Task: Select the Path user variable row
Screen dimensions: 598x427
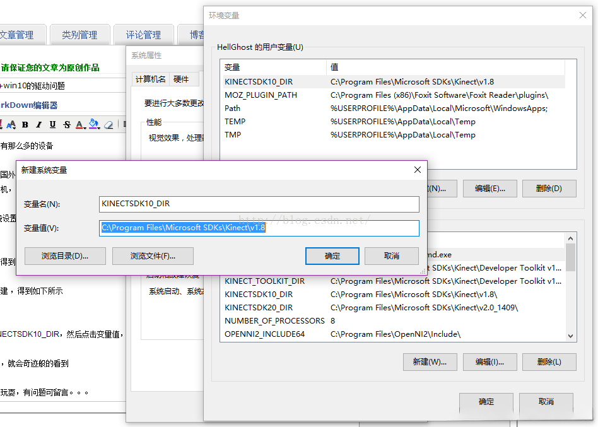Action: 393,108
